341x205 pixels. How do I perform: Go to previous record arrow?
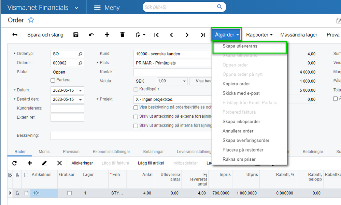pos(171,35)
